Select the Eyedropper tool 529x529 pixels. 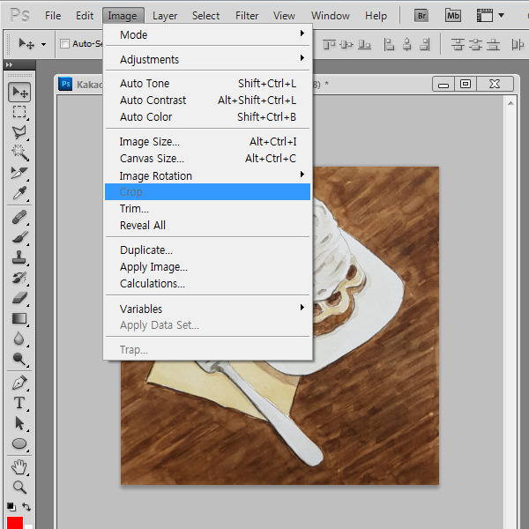[19, 193]
